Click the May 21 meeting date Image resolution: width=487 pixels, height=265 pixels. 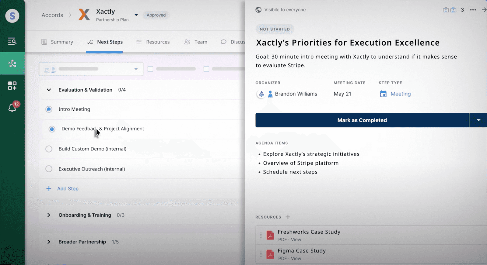(342, 94)
